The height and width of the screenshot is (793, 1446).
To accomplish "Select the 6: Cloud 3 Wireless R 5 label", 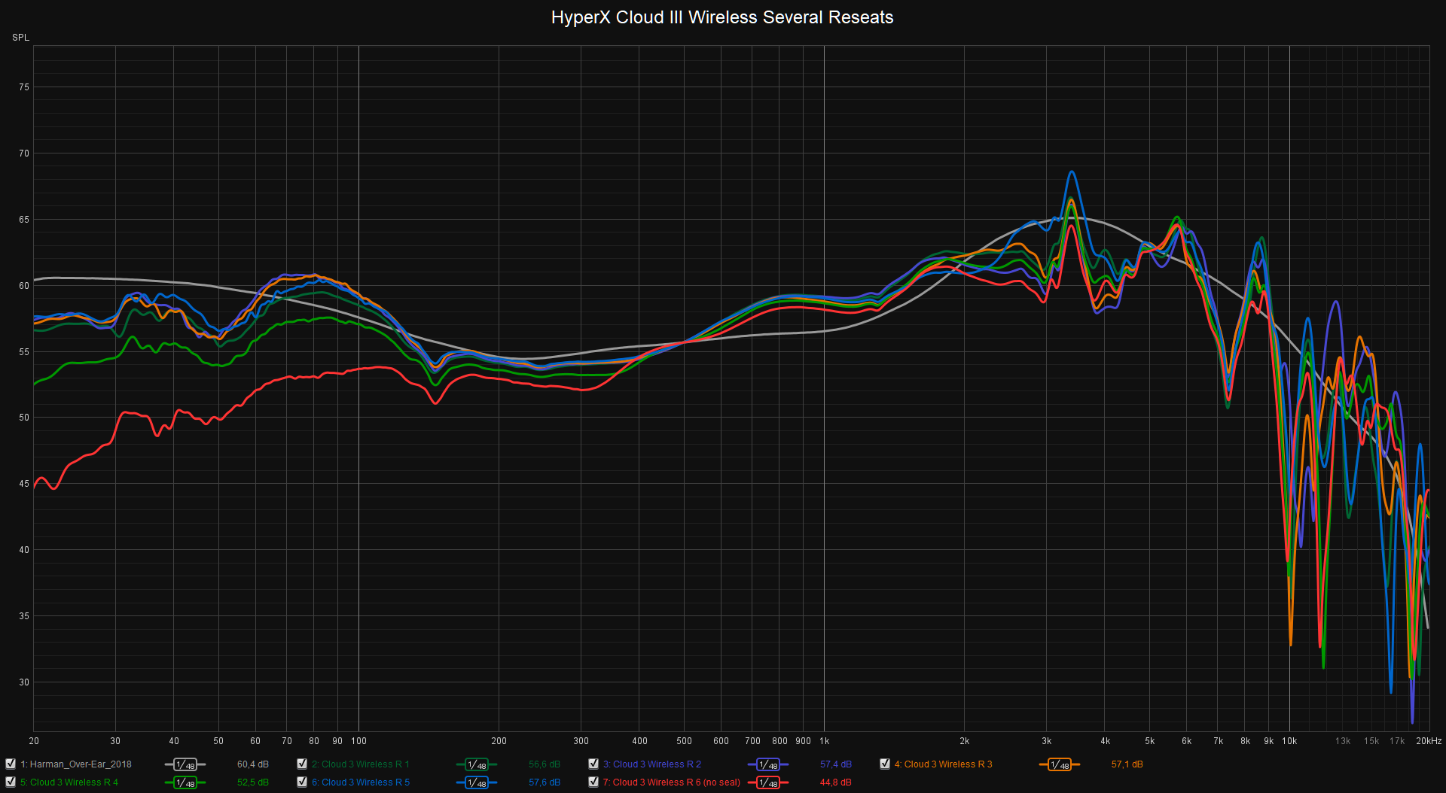I will coord(361,782).
